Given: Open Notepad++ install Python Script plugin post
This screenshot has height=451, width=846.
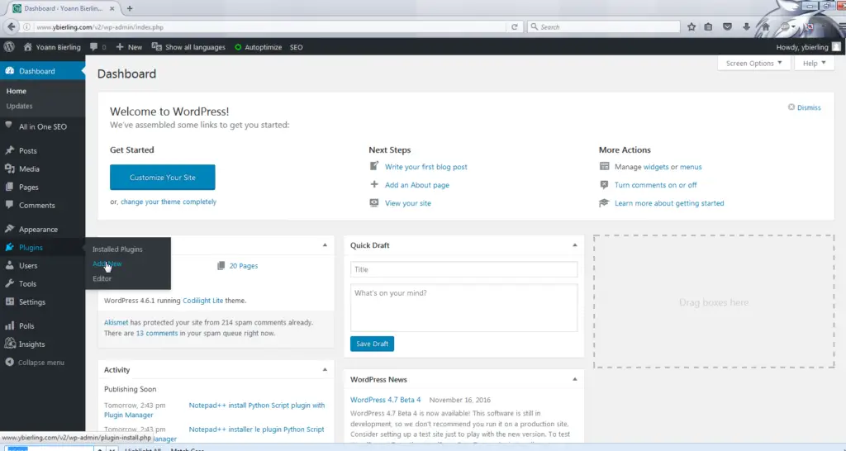Looking at the screenshot, I should 257,405.
